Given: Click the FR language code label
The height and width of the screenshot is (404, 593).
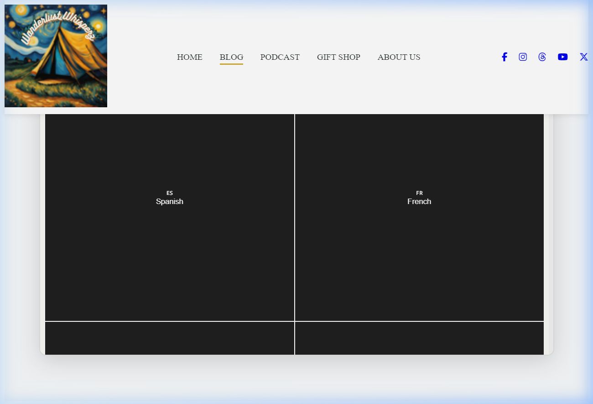Looking at the screenshot, I should pyautogui.click(x=419, y=193).
